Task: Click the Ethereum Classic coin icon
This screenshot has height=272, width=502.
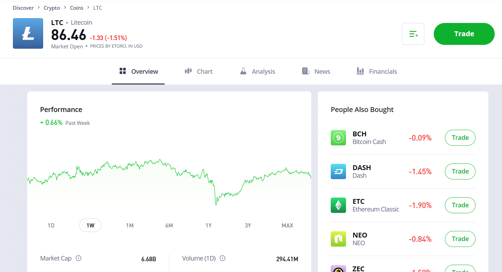Action: pyautogui.click(x=338, y=205)
